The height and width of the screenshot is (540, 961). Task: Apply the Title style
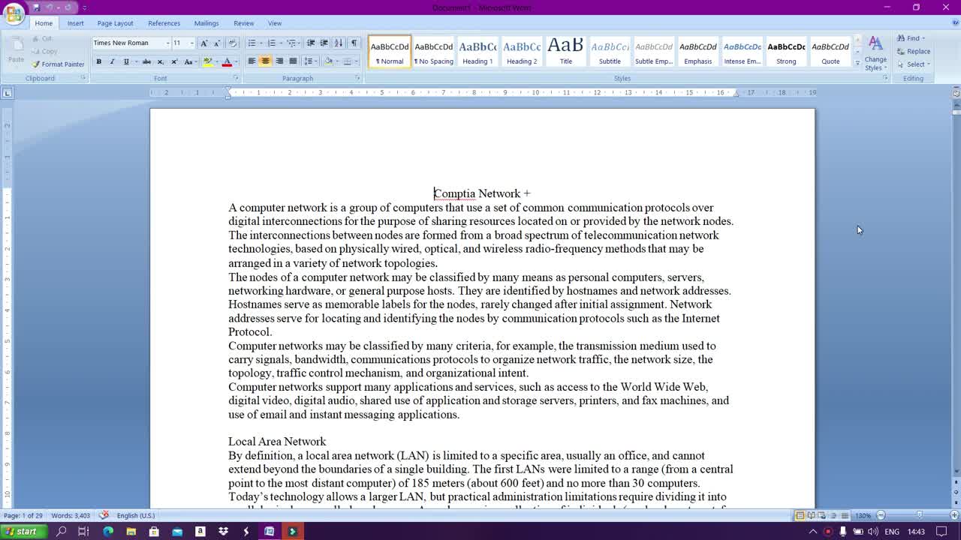point(566,51)
